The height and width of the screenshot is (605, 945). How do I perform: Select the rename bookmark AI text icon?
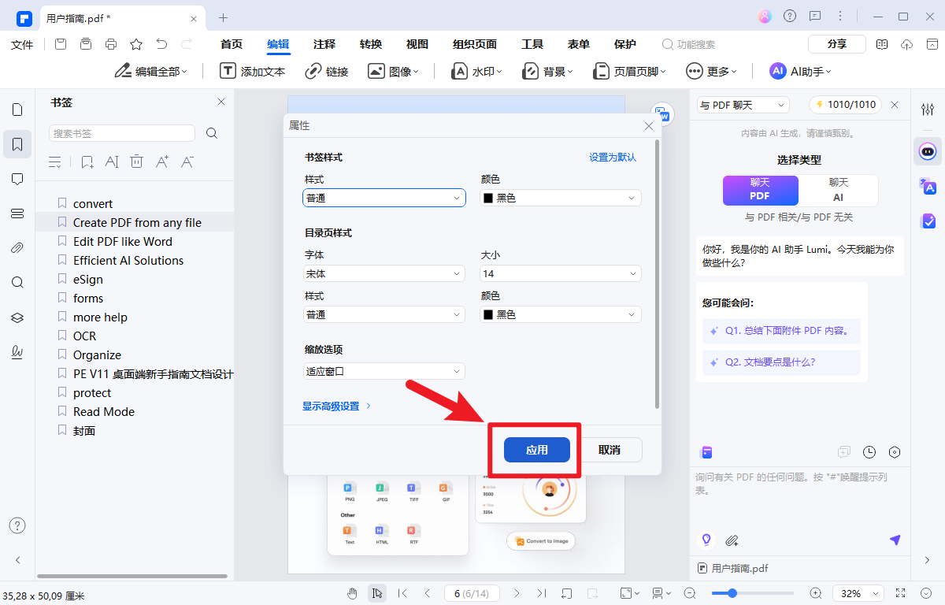tap(111, 161)
